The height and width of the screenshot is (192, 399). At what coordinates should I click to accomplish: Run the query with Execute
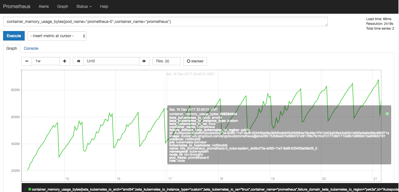14,36
